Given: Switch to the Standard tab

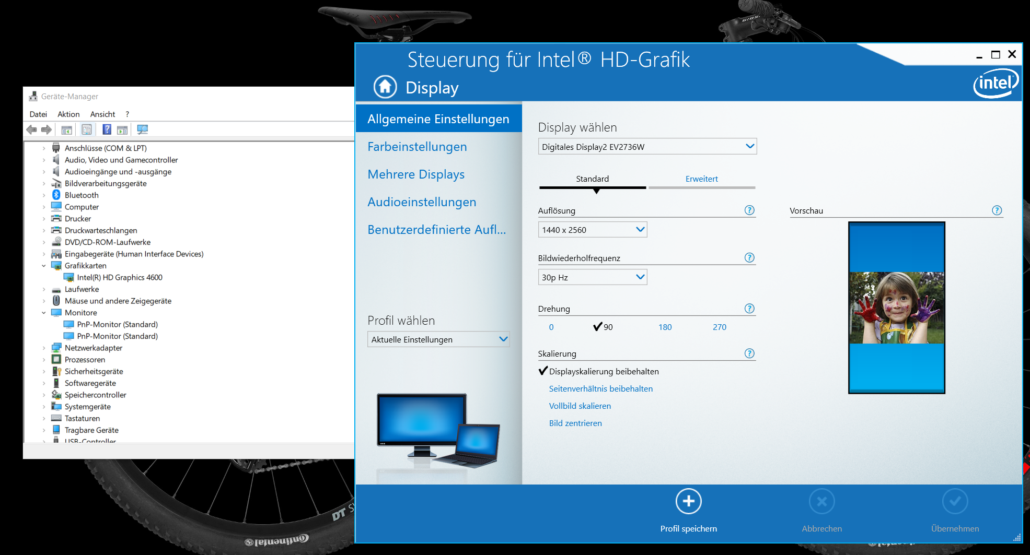Looking at the screenshot, I should pos(592,179).
